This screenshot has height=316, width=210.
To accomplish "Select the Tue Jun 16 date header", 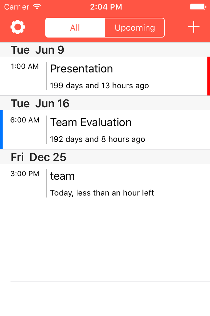I will pos(105,103).
